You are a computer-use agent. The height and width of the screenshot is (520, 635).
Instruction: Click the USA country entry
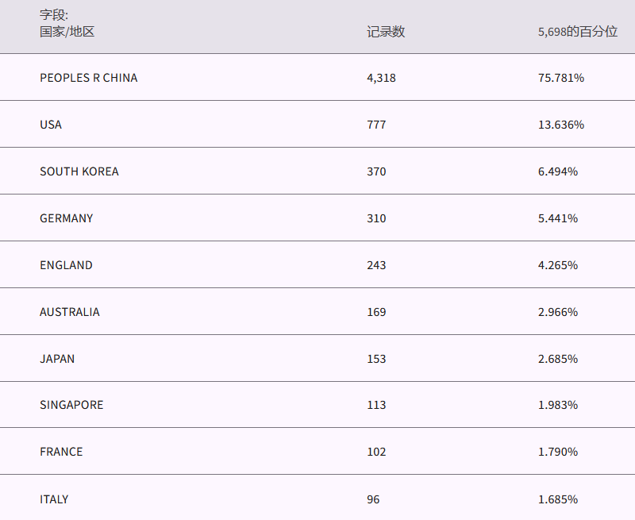51,125
